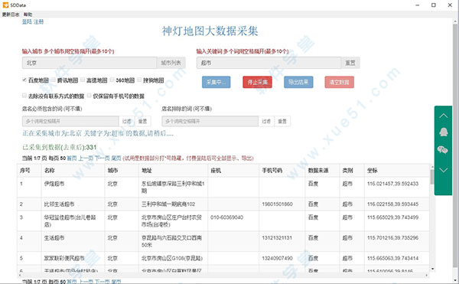Image resolution: width=459 pixels, height=284 pixels.
Task: Focus the city input field containing 北京
Action: 90,63
